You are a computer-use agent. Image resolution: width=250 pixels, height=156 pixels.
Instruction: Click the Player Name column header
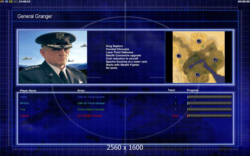coord(28,90)
